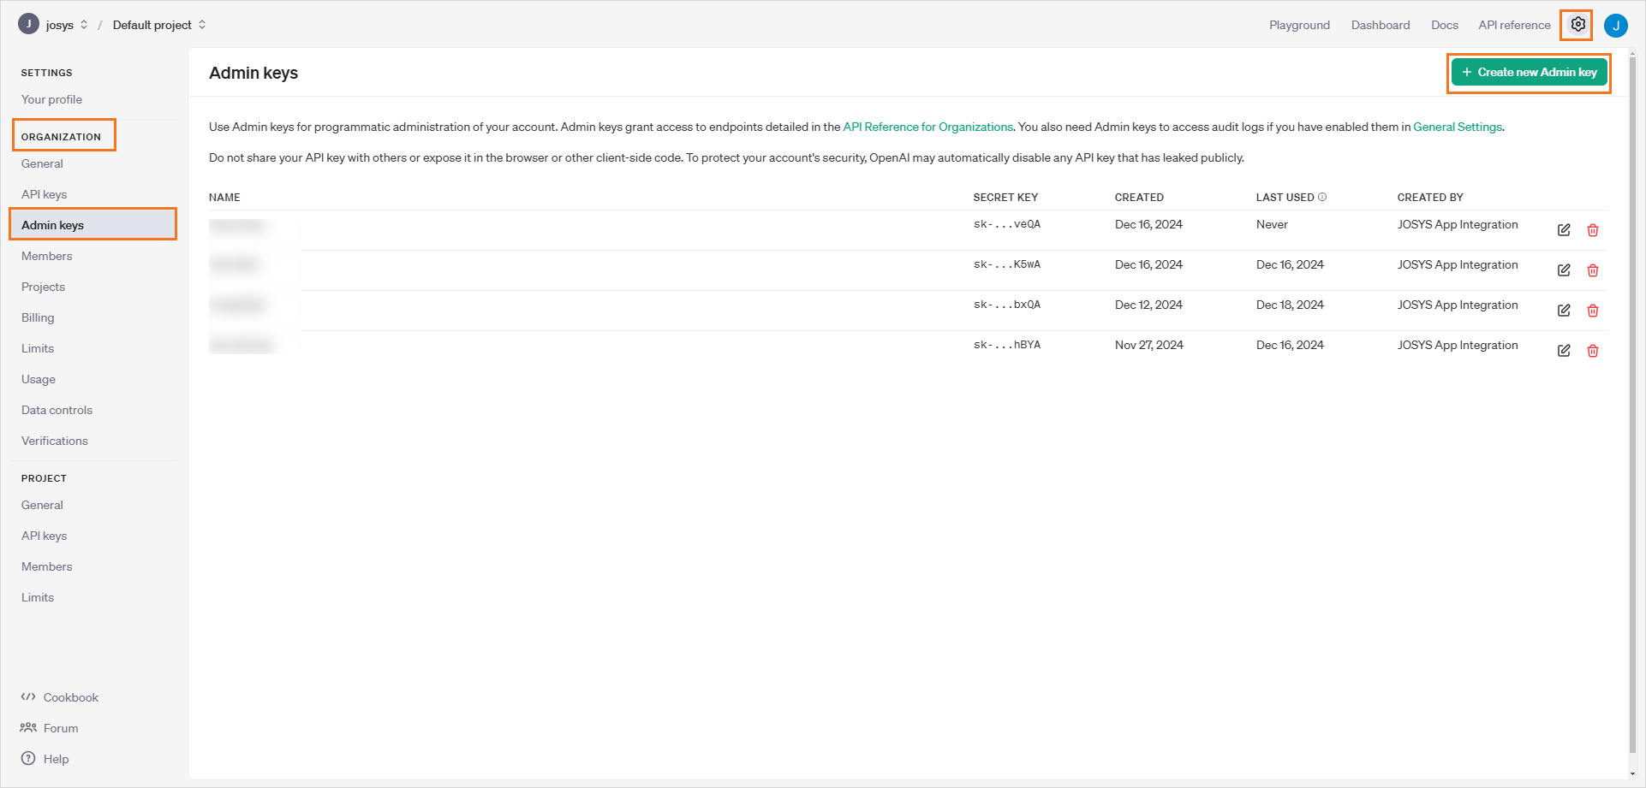The image size is (1646, 788).
Task: Open API reference in top navigation
Action: pos(1514,25)
